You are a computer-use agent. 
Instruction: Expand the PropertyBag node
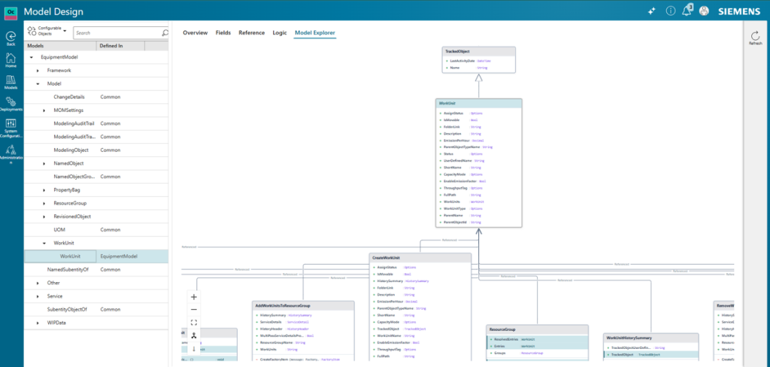click(x=44, y=190)
